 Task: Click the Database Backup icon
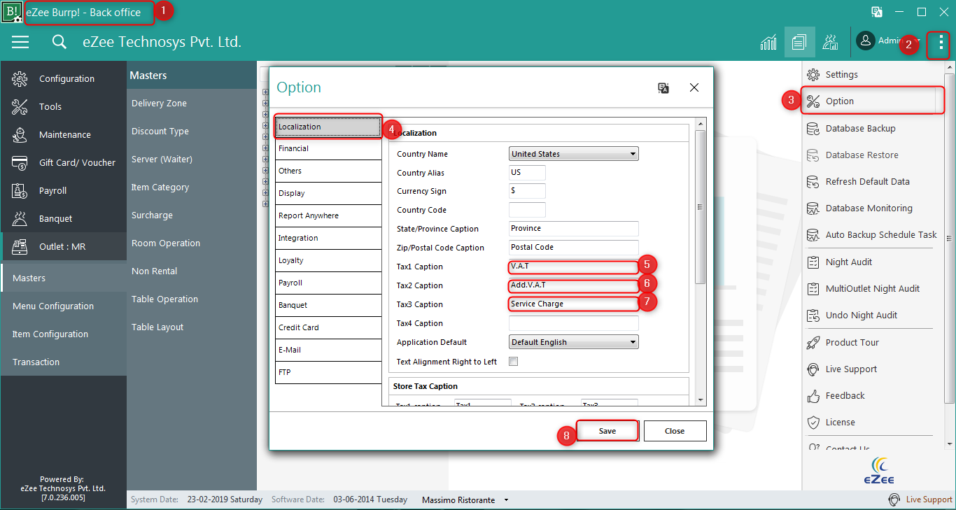pyautogui.click(x=813, y=129)
